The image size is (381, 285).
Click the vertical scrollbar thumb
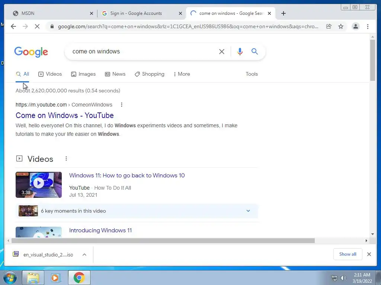point(372,60)
